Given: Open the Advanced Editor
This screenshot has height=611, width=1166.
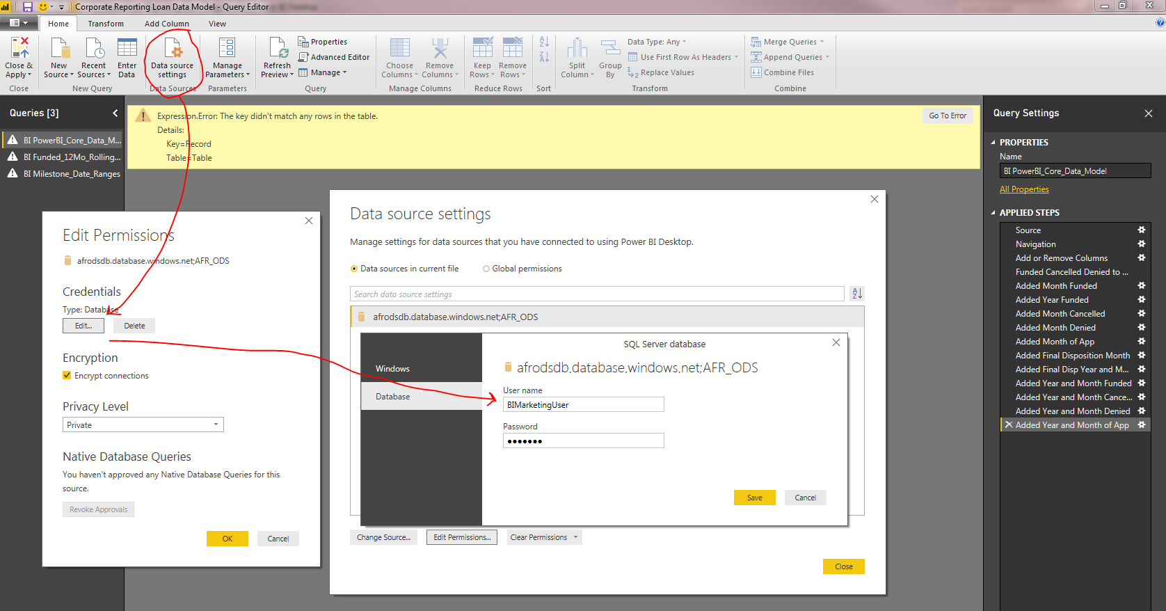Looking at the screenshot, I should point(334,57).
